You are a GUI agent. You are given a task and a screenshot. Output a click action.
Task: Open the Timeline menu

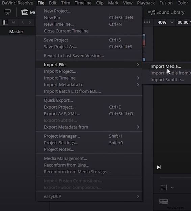[83, 3]
